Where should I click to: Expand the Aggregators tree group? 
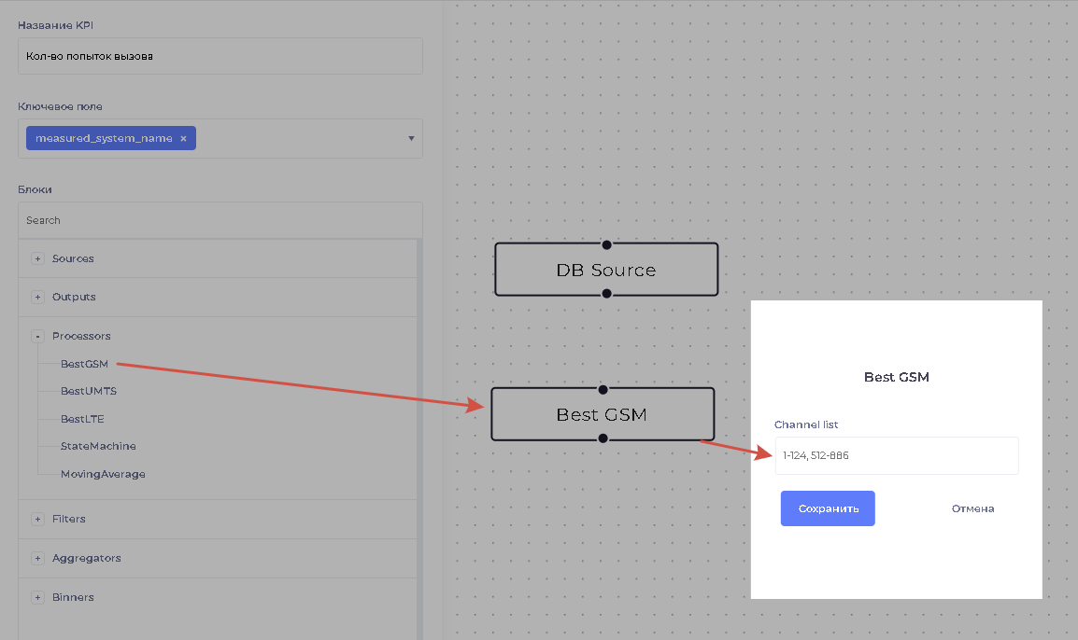pyautogui.click(x=37, y=558)
